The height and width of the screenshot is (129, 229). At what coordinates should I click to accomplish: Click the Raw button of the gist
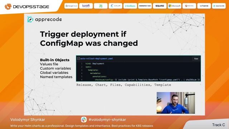pyautogui.click(x=196, y=59)
